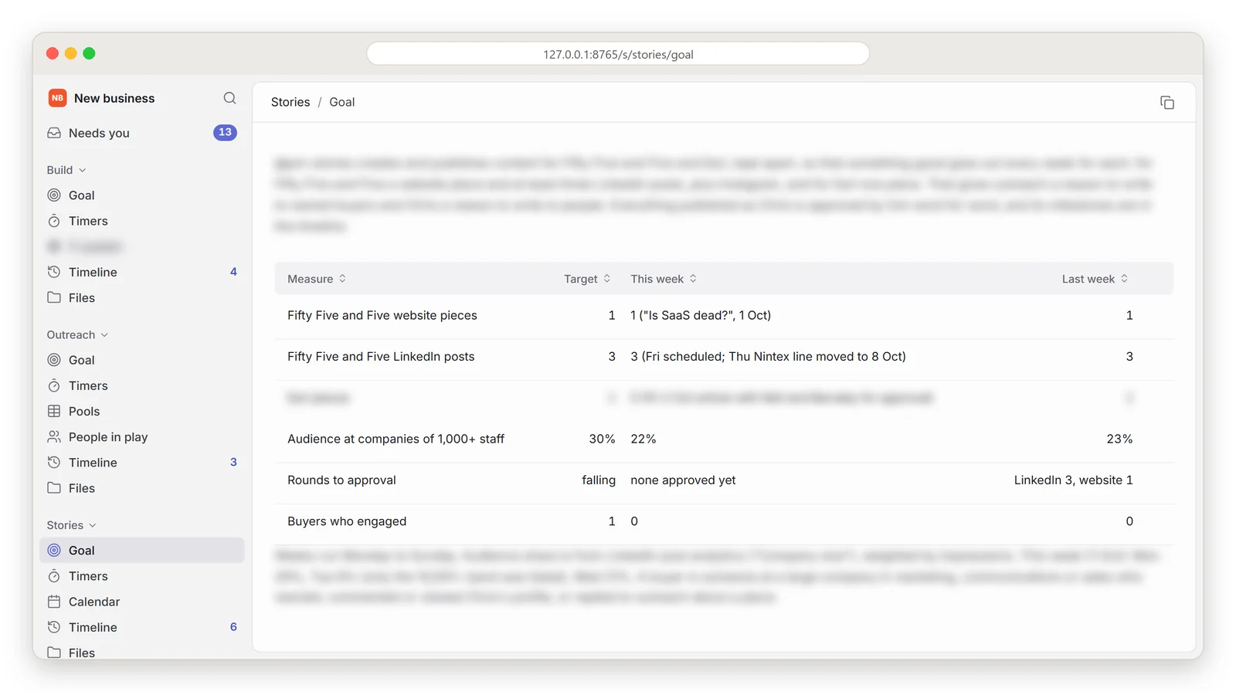
Task: Sort the table by This week column
Action: (x=664, y=279)
